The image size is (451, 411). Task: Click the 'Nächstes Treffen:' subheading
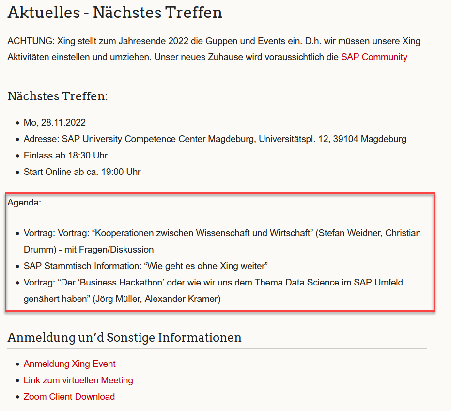coord(57,96)
